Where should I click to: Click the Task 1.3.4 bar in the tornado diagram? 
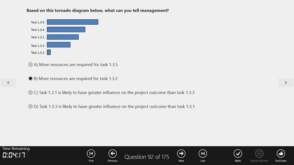tap(66, 29)
